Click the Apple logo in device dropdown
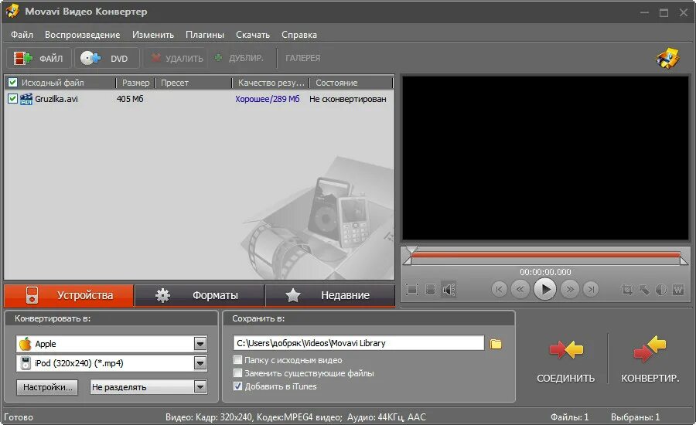 coord(26,344)
